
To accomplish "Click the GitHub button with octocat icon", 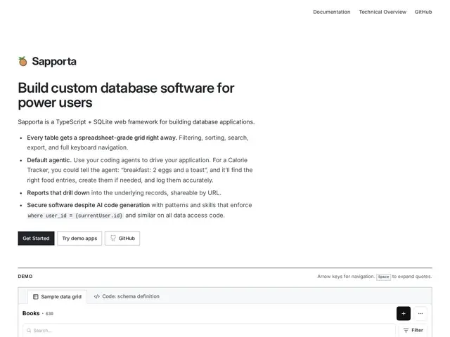I will (122, 239).
